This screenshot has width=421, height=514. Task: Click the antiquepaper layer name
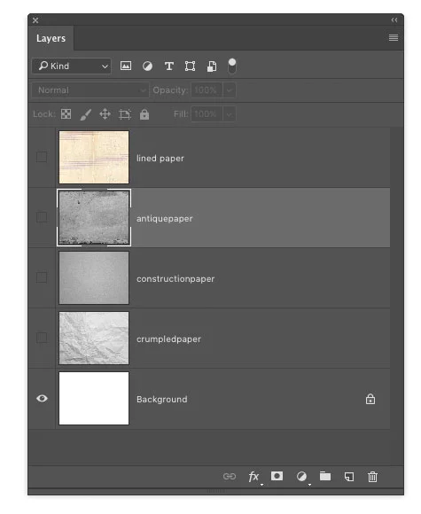pos(165,219)
